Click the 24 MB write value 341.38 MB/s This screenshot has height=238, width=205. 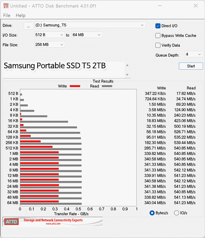click(155, 186)
